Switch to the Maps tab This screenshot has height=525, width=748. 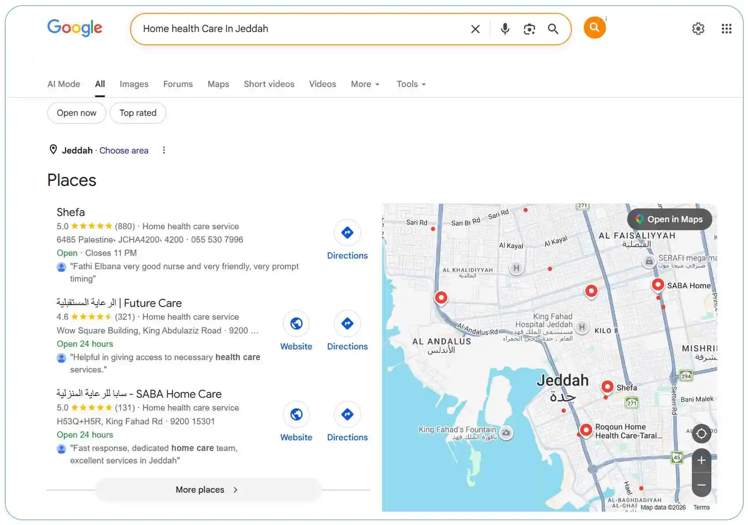click(218, 84)
